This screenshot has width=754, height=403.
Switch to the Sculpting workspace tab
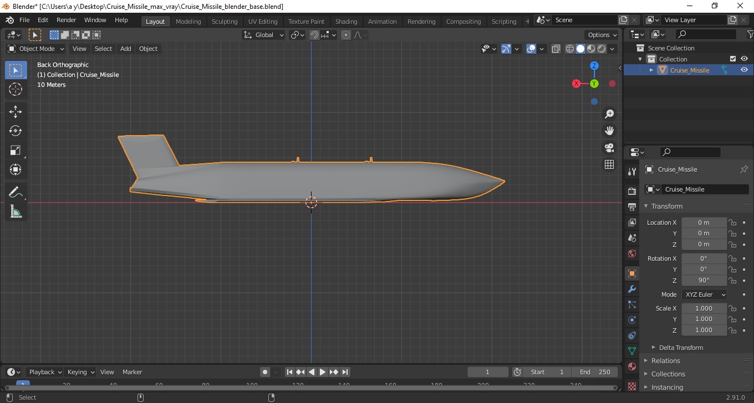point(225,22)
